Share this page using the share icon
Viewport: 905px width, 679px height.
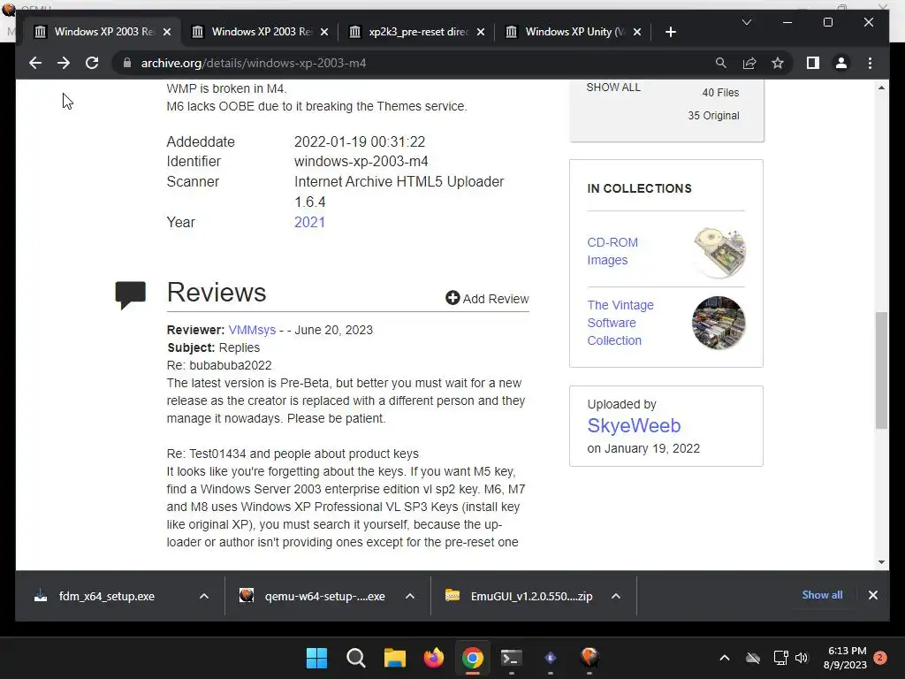point(749,63)
